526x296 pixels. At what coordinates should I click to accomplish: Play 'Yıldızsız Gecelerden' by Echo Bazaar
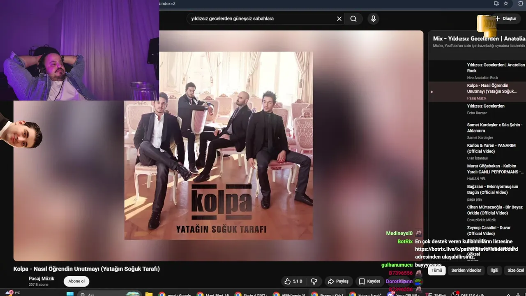(477, 109)
